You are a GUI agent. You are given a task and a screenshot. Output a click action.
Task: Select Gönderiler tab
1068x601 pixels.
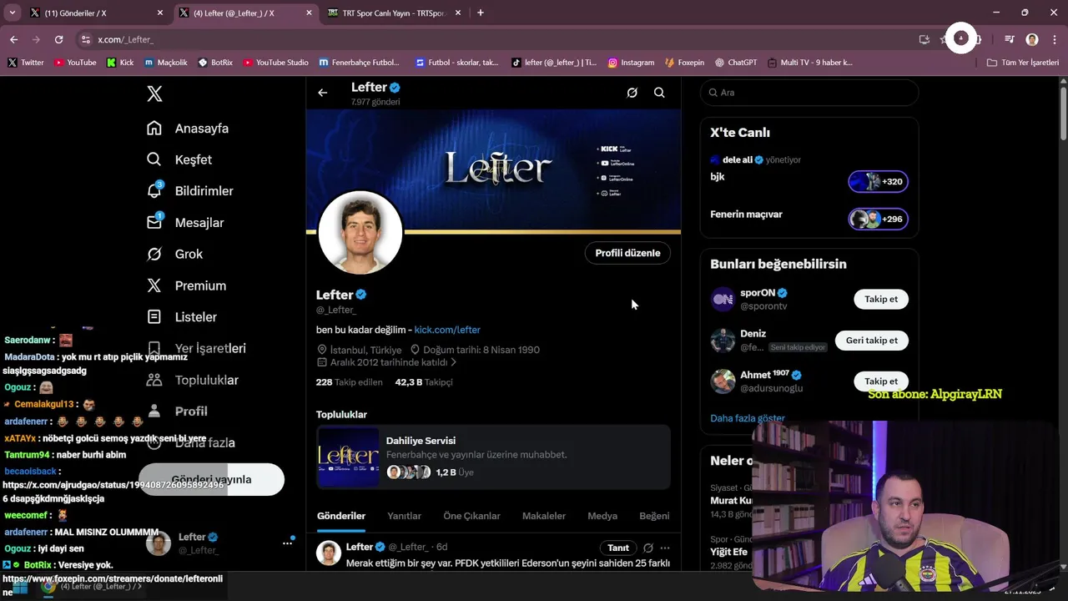point(341,516)
